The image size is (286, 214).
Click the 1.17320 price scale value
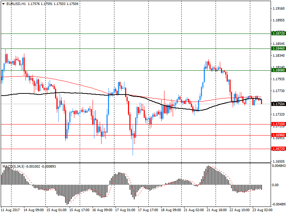point(279,114)
